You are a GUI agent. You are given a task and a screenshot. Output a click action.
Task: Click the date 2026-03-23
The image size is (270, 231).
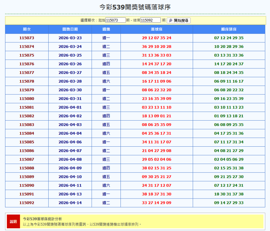click(70, 38)
